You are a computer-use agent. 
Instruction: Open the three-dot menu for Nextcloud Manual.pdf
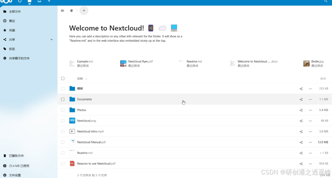coord(310,142)
